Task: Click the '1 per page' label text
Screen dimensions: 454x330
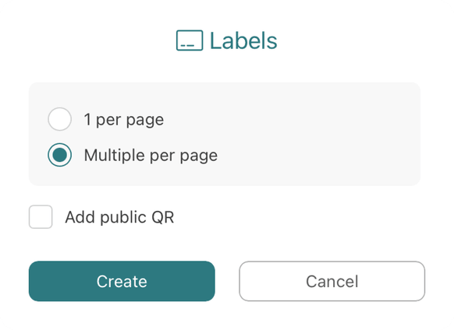Action: tap(123, 120)
